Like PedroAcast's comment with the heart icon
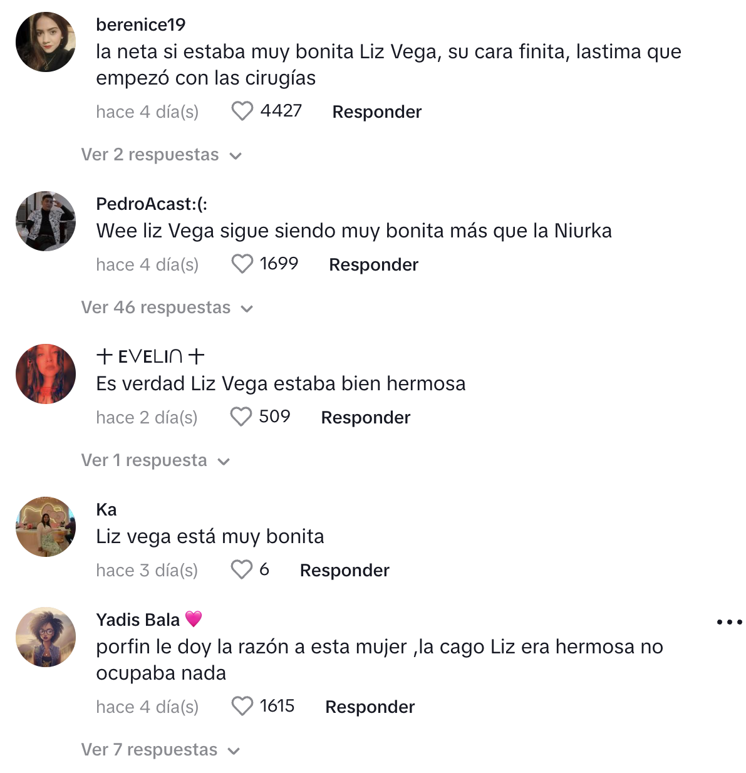746x773 pixels. (242, 264)
